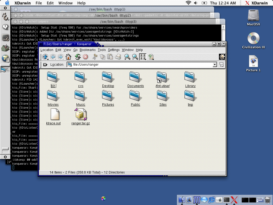Open the icon view mode dropdown button
273x205 pixels.
143,57
